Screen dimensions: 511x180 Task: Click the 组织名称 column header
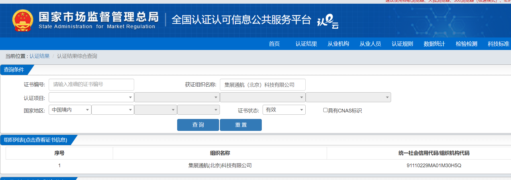point(220,153)
